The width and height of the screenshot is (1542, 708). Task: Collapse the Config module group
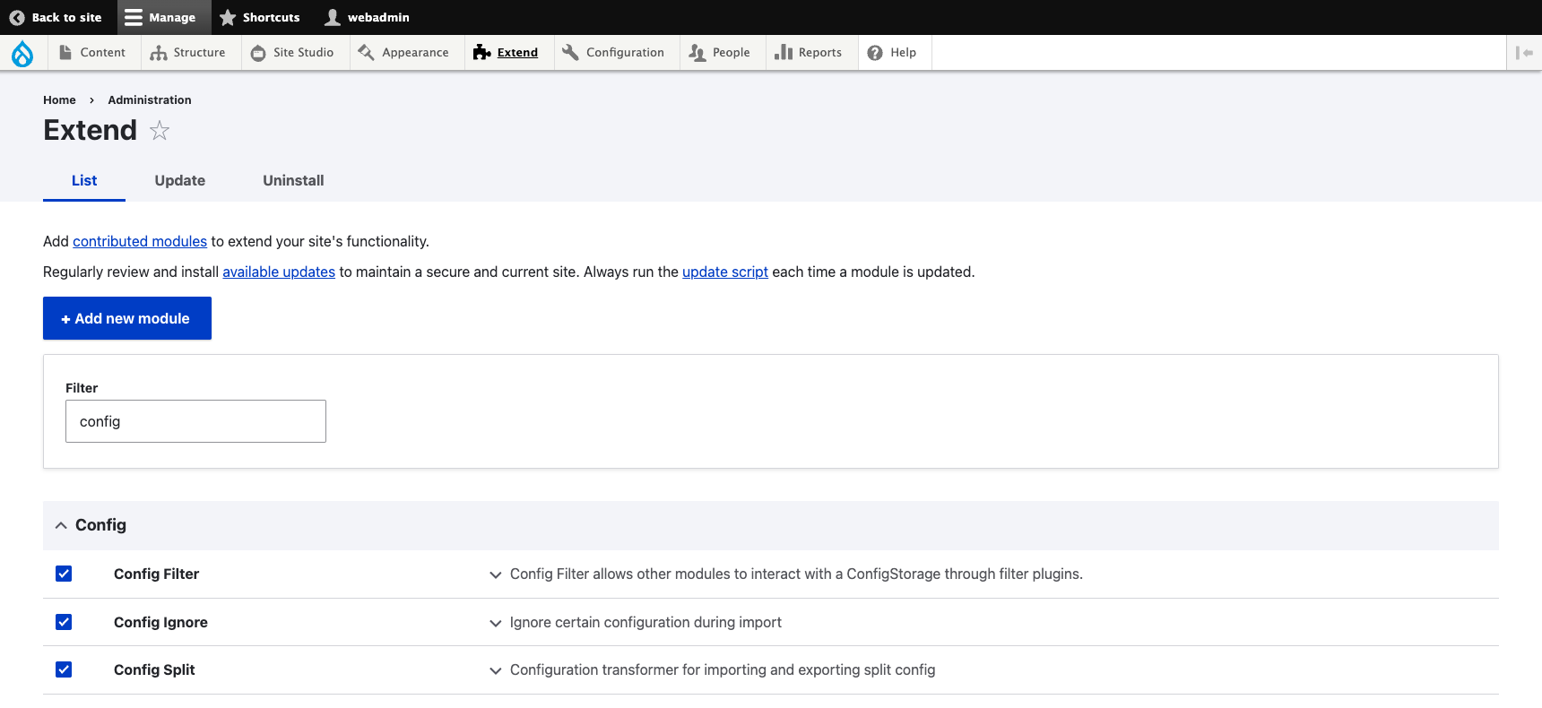[61, 525]
